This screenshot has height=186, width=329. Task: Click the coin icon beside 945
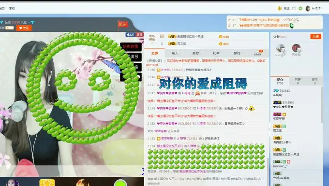(220, 36)
